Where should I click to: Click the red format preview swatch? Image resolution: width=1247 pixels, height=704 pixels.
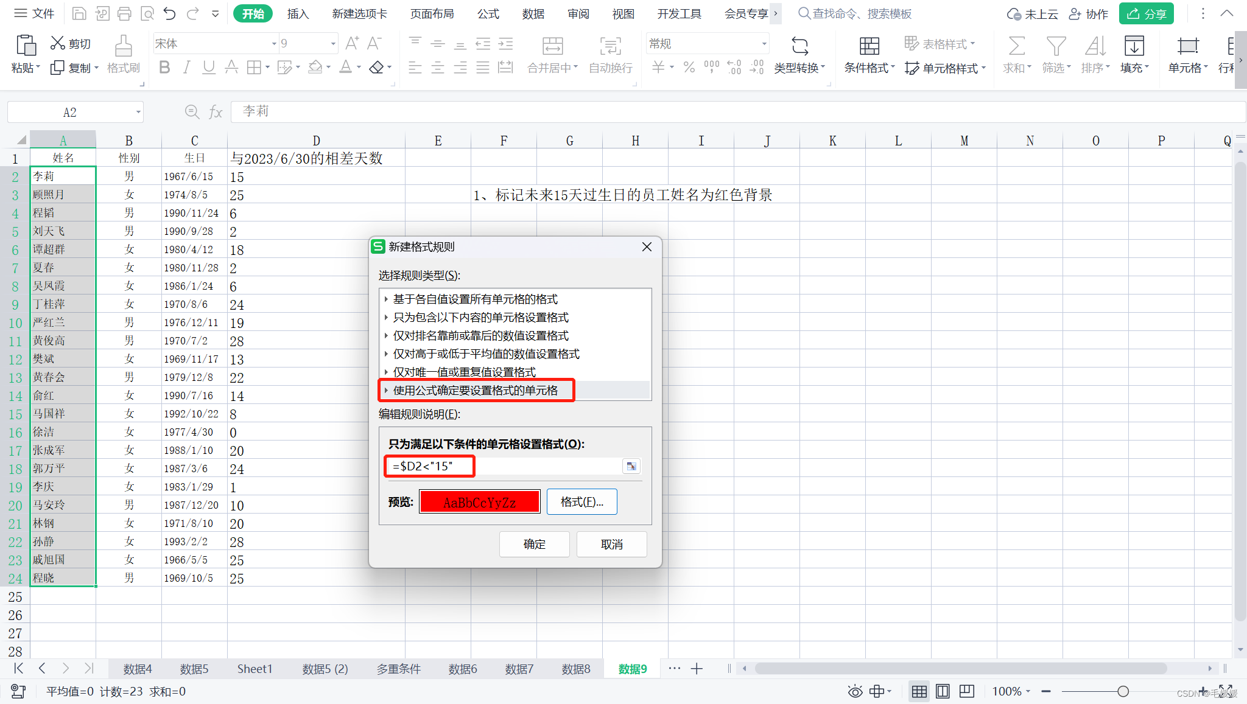point(479,502)
